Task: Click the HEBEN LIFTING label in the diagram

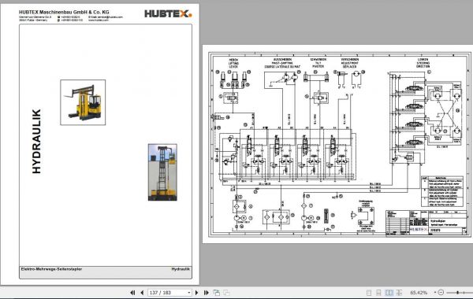Action: click(x=233, y=63)
